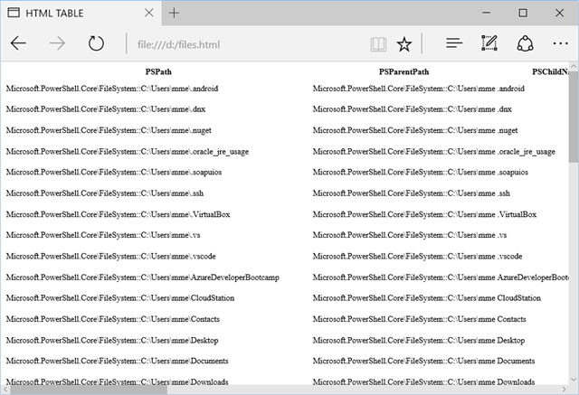This screenshot has height=395, width=579.
Task: Select PSParentPath cell ending in mme .vs
Action: click(x=410, y=235)
